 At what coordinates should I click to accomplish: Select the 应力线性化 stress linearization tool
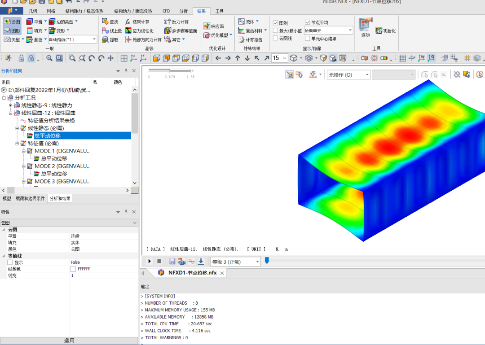point(139,31)
